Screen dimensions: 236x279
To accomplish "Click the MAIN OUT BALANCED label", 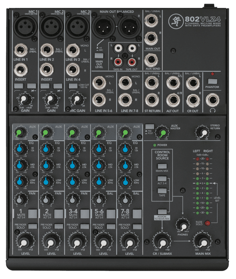I will tap(117, 12).
